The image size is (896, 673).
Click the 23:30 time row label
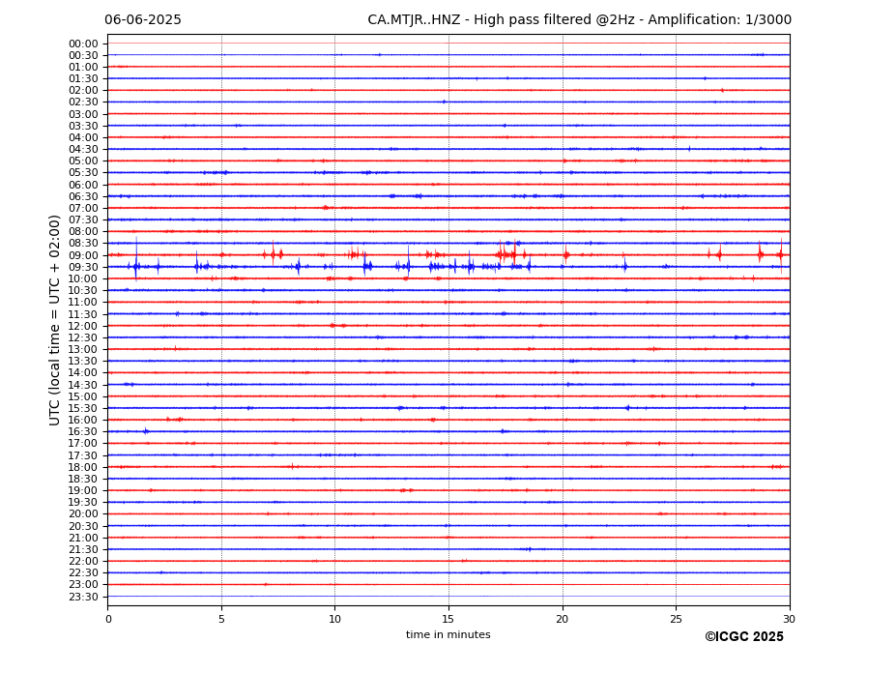(83, 598)
